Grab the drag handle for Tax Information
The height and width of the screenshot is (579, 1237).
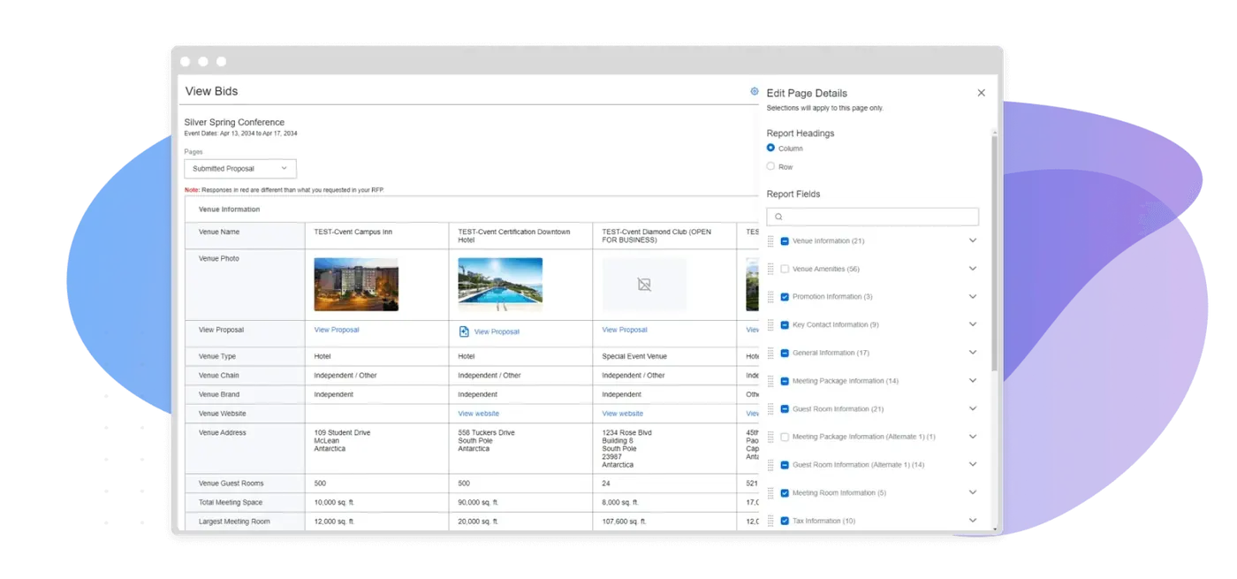[x=770, y=521]
